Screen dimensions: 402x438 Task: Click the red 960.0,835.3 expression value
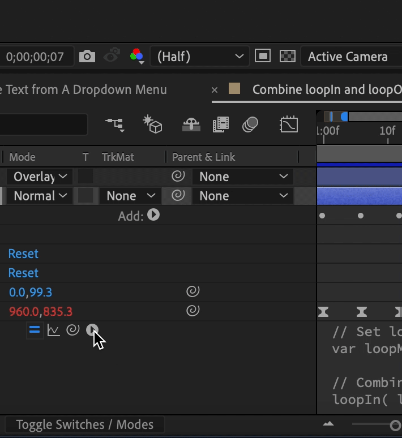tap(41, 311)
